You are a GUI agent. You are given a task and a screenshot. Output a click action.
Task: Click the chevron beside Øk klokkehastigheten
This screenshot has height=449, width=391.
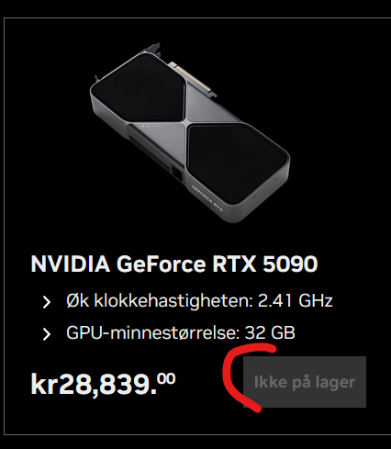click(47, 302)
